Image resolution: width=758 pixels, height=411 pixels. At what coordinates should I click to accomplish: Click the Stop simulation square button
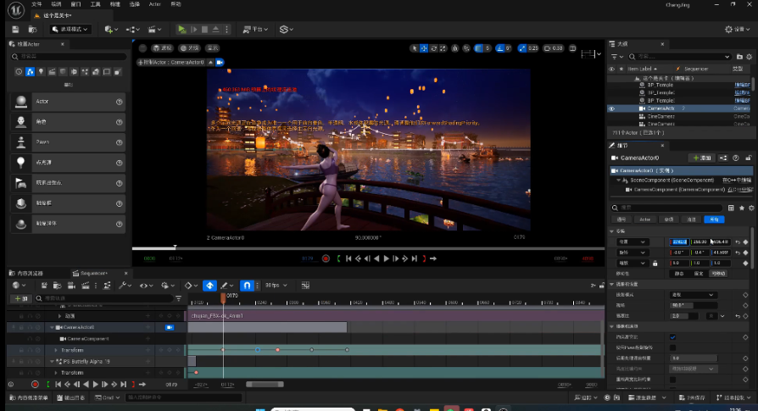(x=204, y=30)
